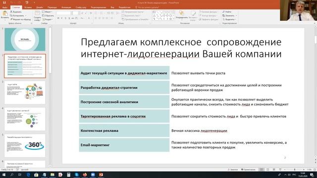Open Примечания comments pane from status bar
The height and width of the screenshot is (178, 317).
[248, 170]
